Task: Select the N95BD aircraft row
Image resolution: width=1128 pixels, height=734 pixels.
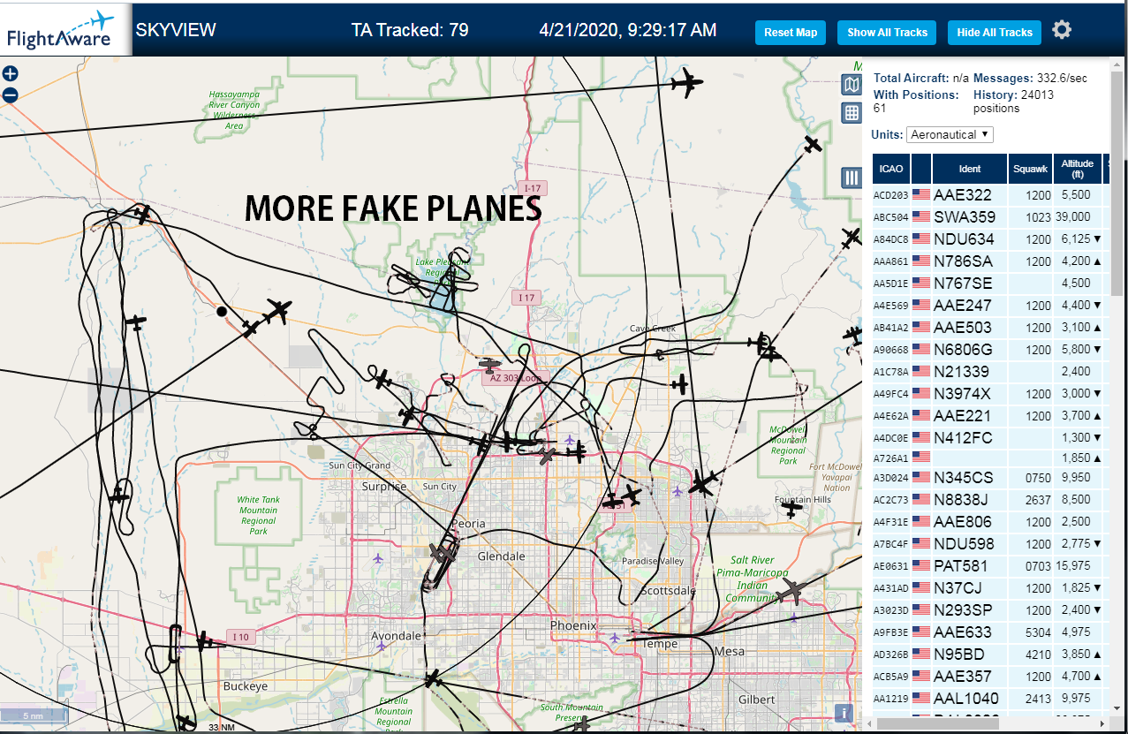Action: (x=990, y=655)
